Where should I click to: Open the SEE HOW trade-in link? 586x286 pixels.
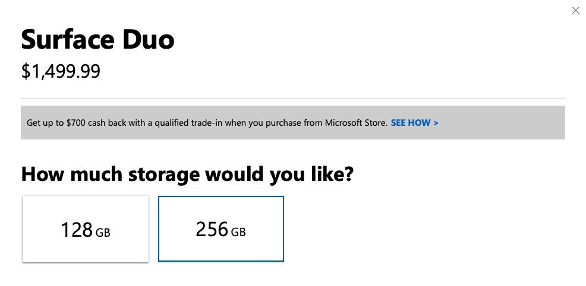[411, 123]
